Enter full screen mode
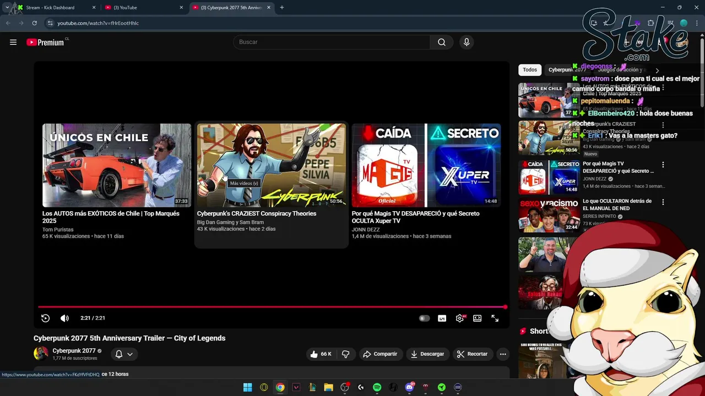The width and height of the screenshot is (705, 396). [495, 318]
